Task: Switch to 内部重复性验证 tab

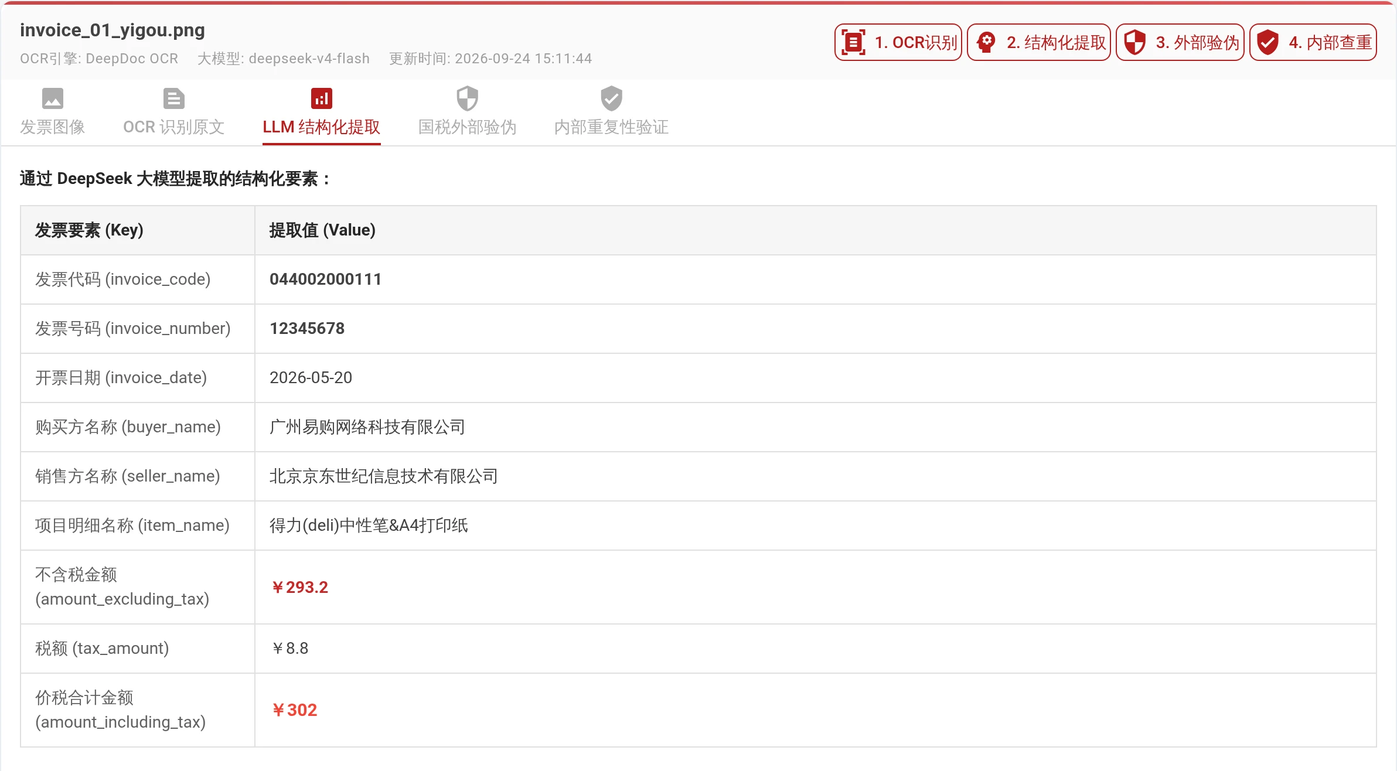Action: tap(612, 112)
